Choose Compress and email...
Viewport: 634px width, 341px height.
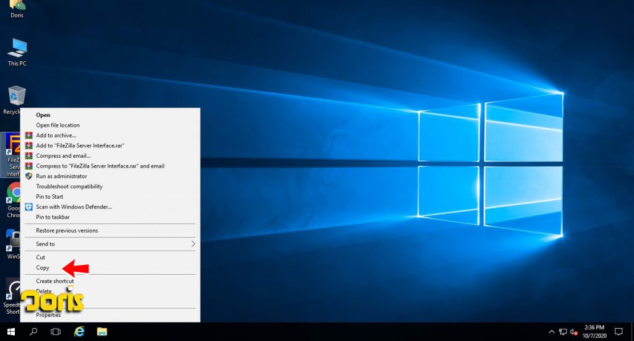click(110, 155)
